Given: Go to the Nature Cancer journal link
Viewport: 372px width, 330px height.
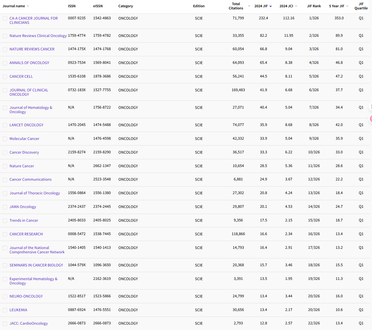Looking at the screenshot, I should [22, 166].
